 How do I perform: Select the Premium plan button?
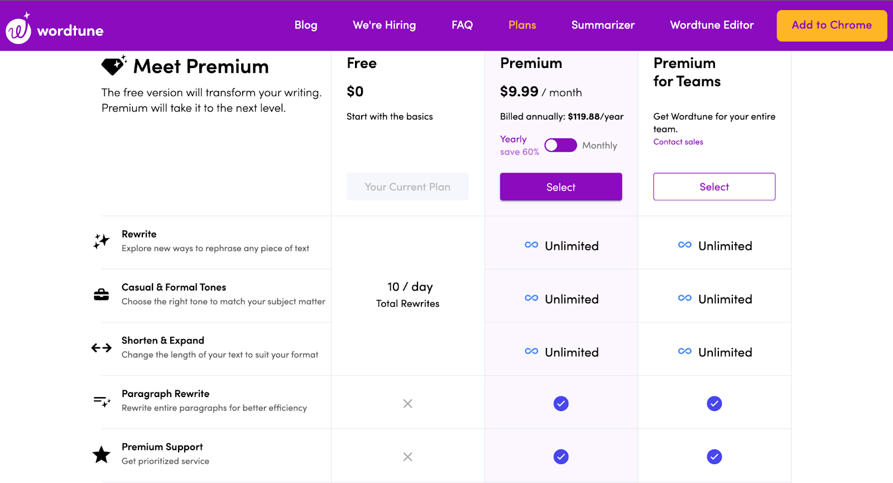561,187
